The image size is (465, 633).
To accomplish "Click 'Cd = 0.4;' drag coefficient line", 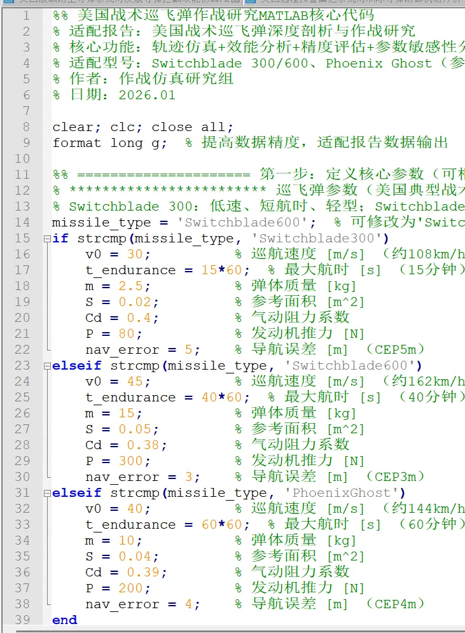I will click(x=122, y=318).
